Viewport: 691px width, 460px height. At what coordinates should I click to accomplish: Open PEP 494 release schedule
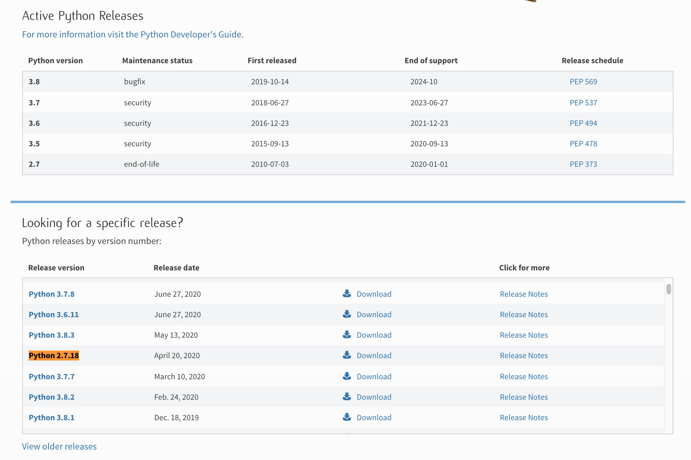pos(583,123)
